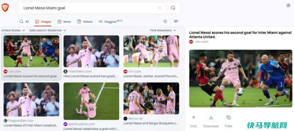Image resolution: width=294 pixels, height=131 pixels.
Task: Click the Brave lion logo
Action: click(x=5, y=8)
